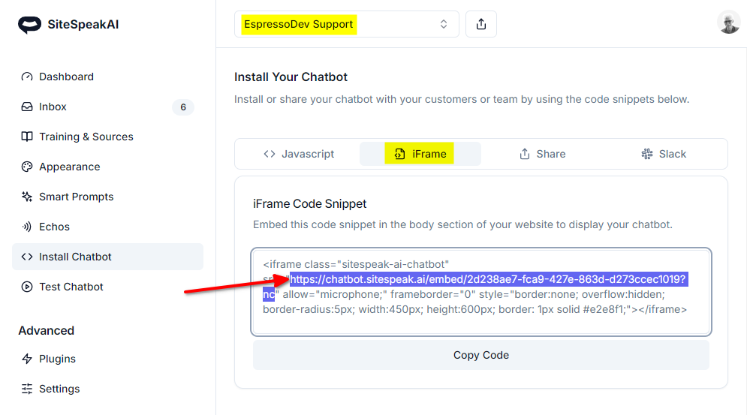Open the Slack tab

(664, 154)
